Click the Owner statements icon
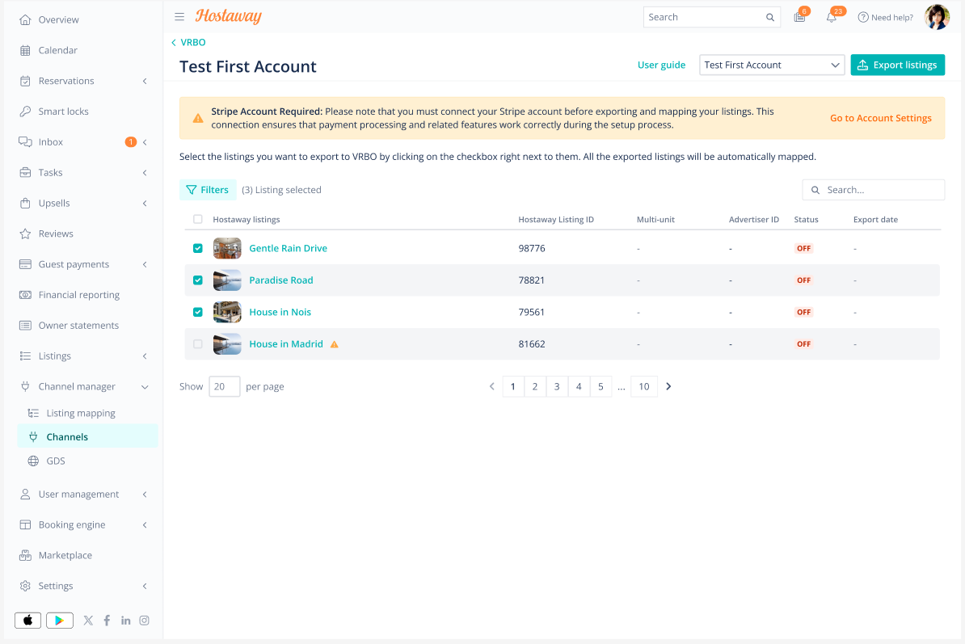Screen dimensions: 965x644 (x=25, y=326)
